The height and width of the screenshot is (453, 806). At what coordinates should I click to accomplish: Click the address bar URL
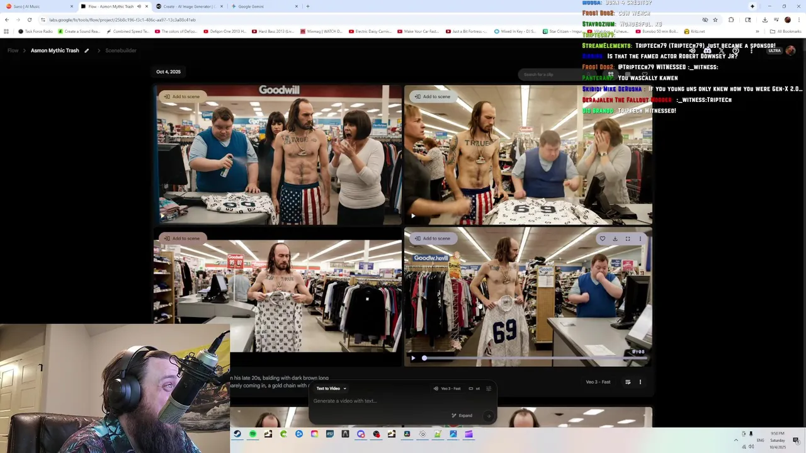point(123,20)
